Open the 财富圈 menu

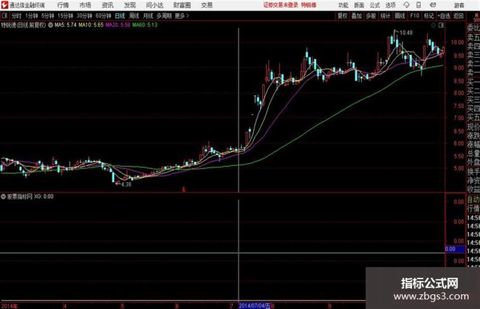[182, 5]
